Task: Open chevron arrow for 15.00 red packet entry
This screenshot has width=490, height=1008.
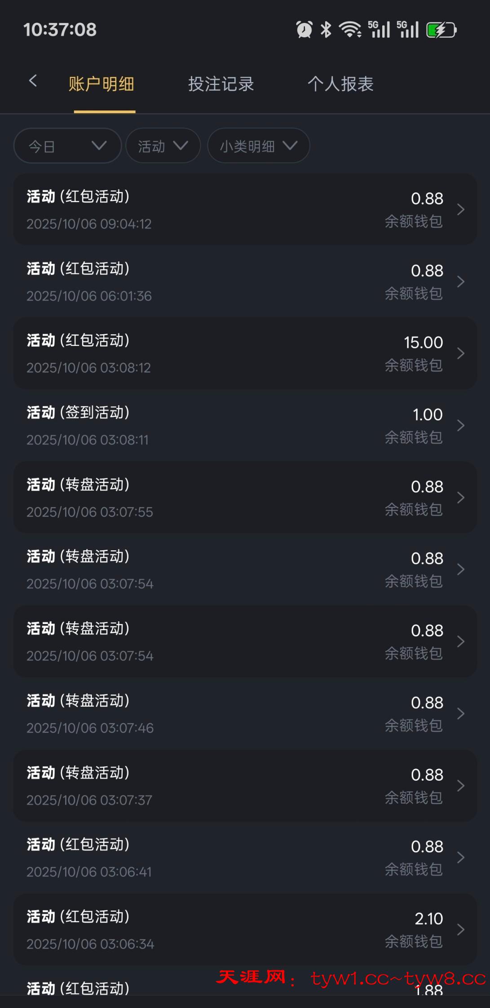Action: click(460, 354)
